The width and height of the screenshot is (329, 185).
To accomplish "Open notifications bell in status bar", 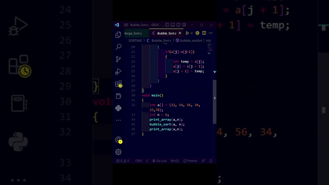I will 211,161.
